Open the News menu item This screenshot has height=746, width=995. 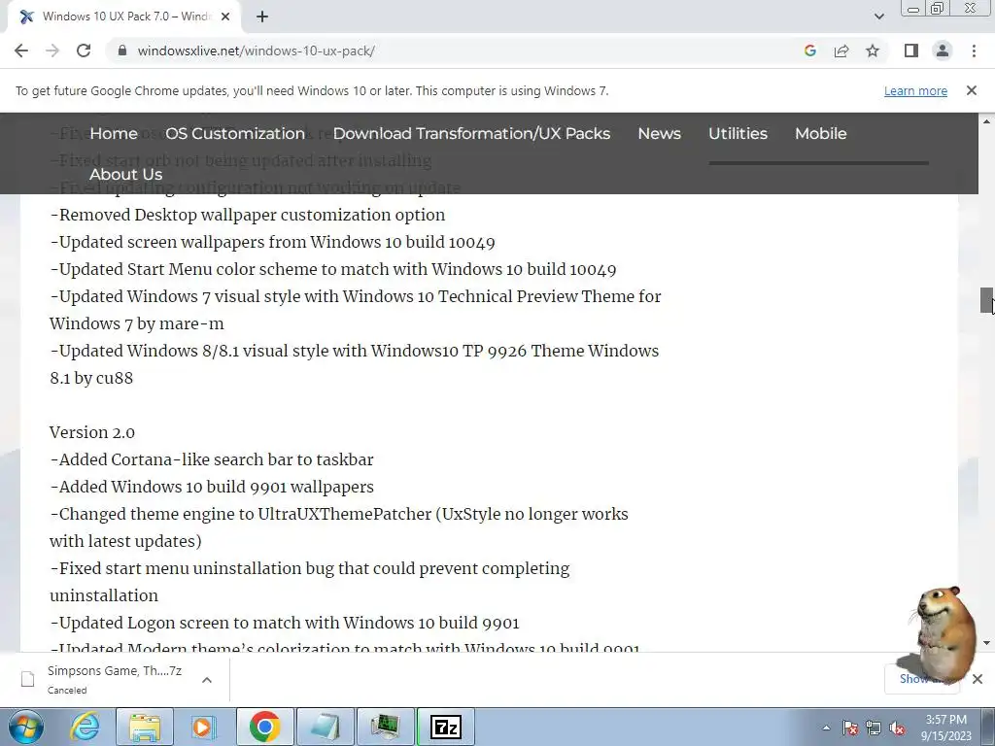coord(660,133)
